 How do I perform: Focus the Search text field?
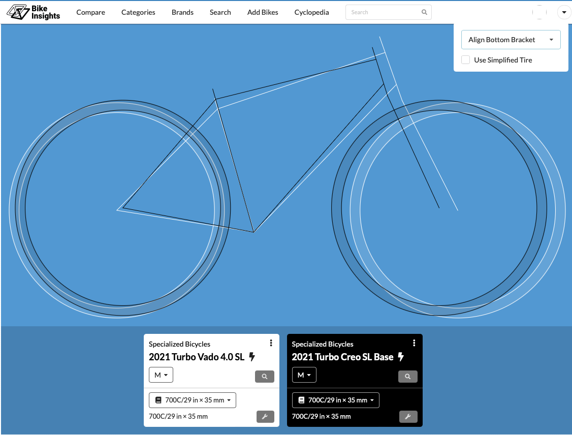click(x=384, y=12)
